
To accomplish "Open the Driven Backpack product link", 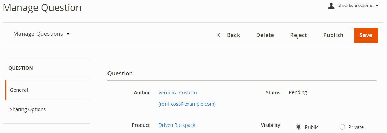I will coord(177,125).
